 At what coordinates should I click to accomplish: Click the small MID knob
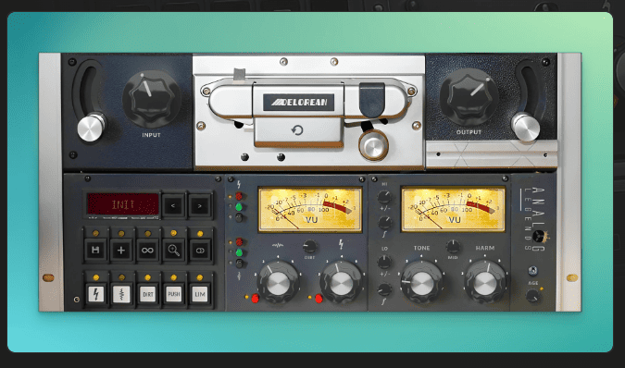(x=453, y=247)
